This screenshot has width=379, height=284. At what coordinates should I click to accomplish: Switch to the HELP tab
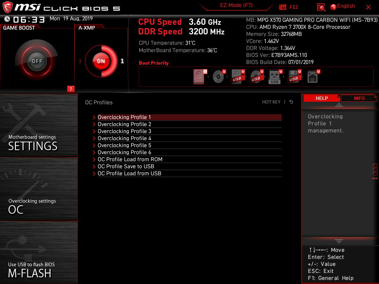click(x=322, y=98)
